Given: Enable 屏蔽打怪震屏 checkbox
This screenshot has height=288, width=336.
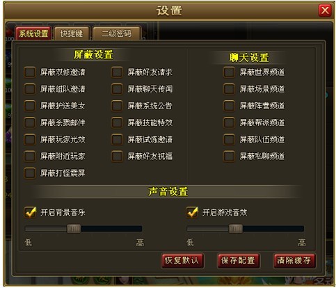Looking at the screenshot, I should coord(30,173).
